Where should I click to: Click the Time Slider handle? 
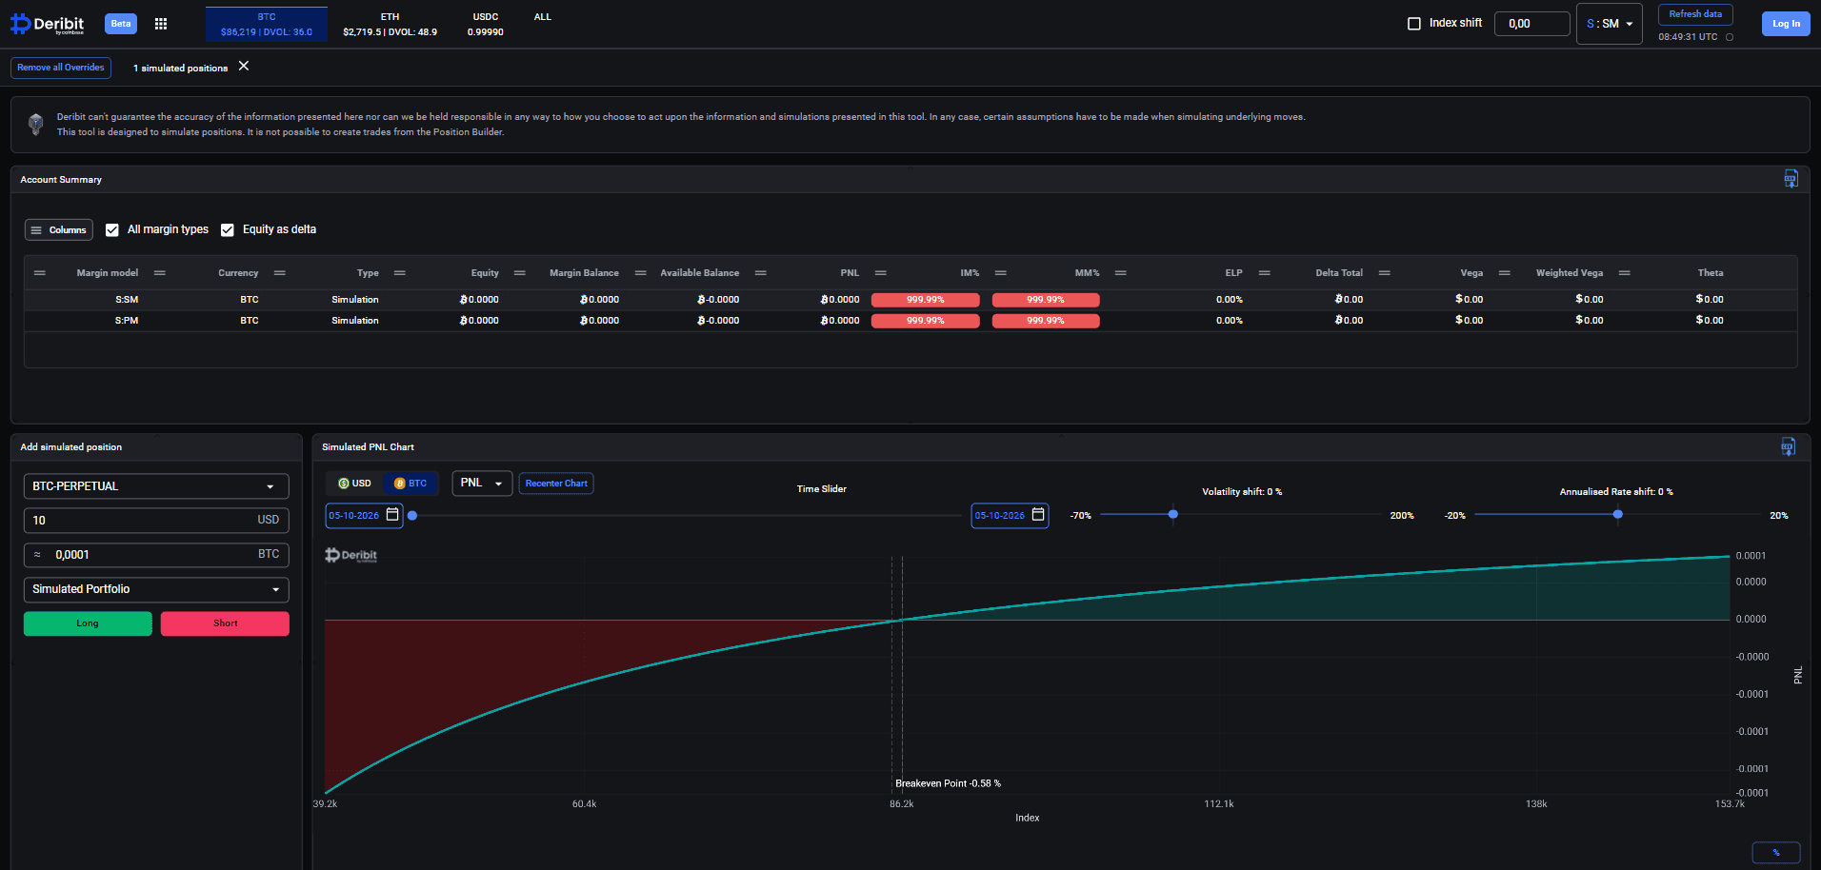coord(412,515)
